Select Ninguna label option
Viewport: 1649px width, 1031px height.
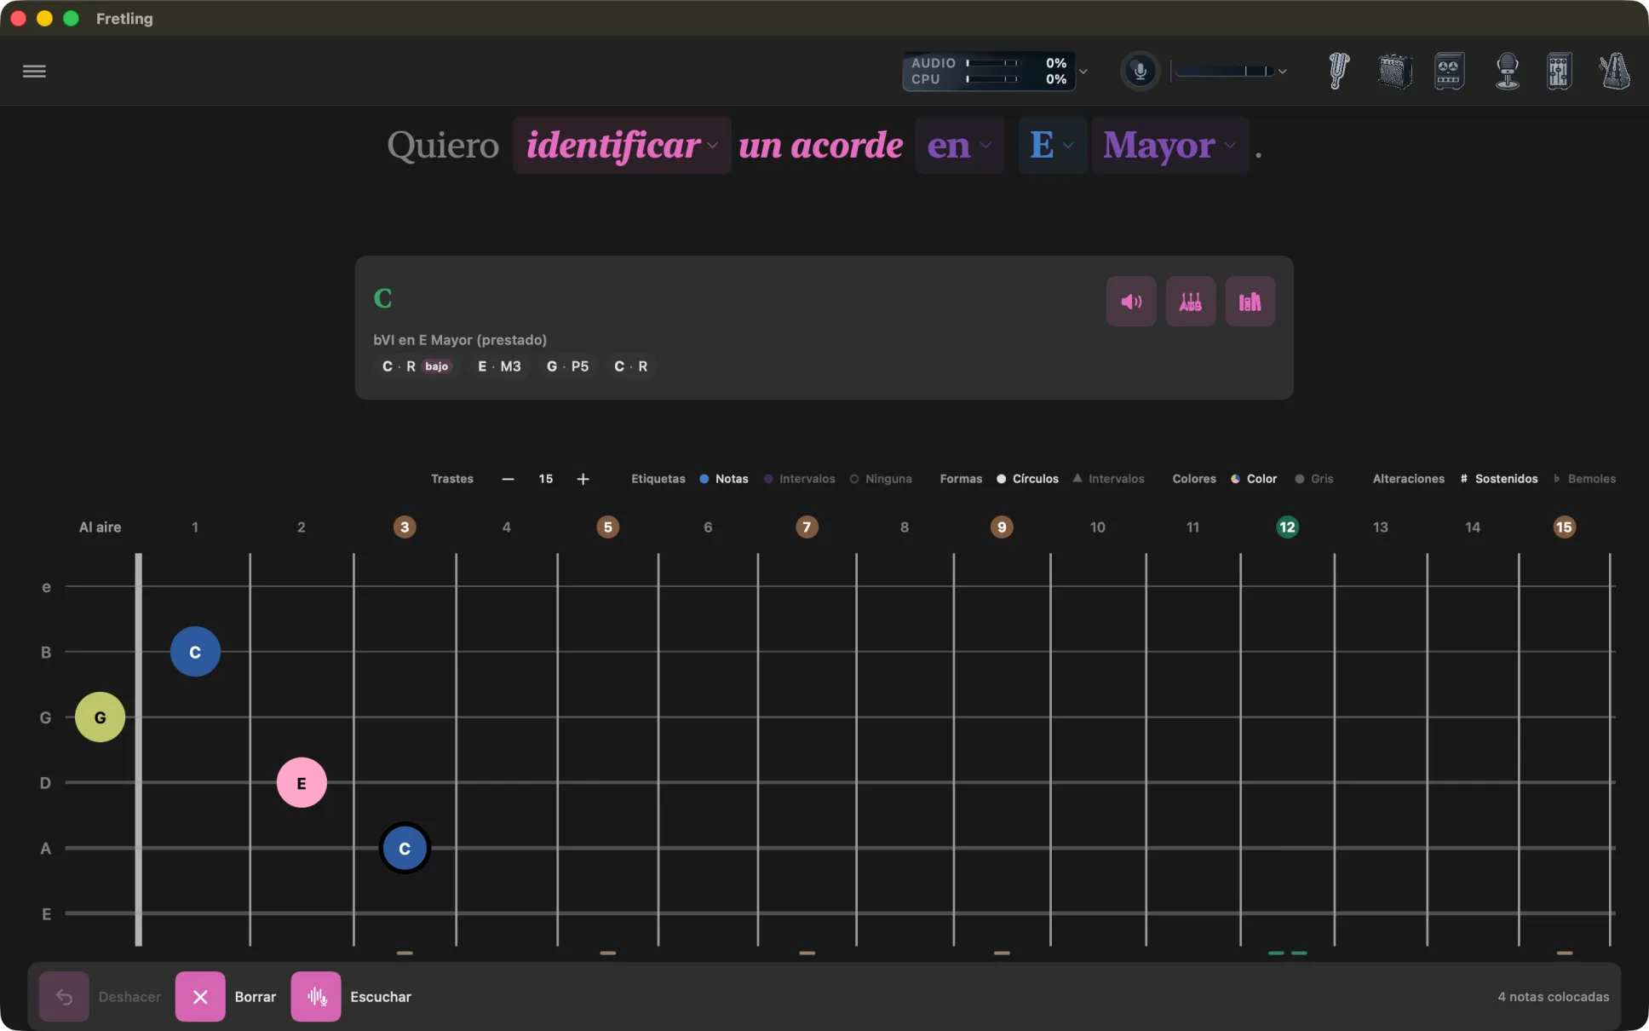(x=881, y=479)
